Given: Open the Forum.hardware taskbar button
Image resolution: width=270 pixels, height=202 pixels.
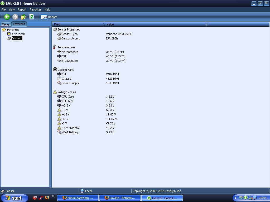Looking at the screenshot, I should point(78,198).
